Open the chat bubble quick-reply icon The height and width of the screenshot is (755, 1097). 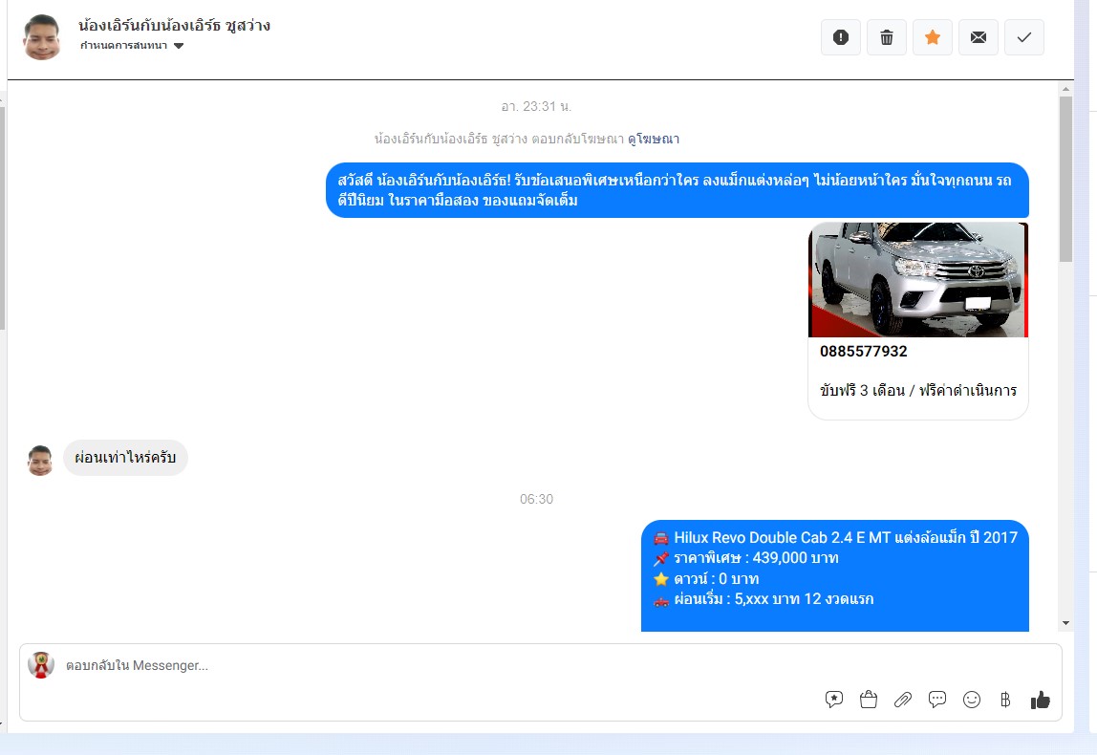coord(936,700)
